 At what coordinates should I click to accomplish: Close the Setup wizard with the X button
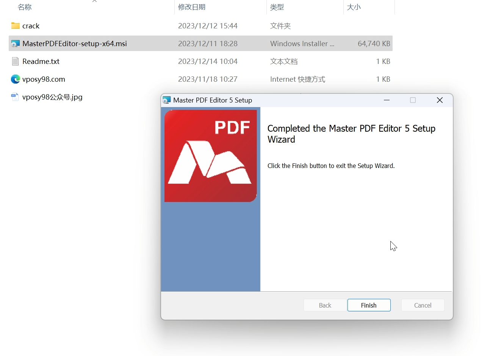tap(440, 100)
